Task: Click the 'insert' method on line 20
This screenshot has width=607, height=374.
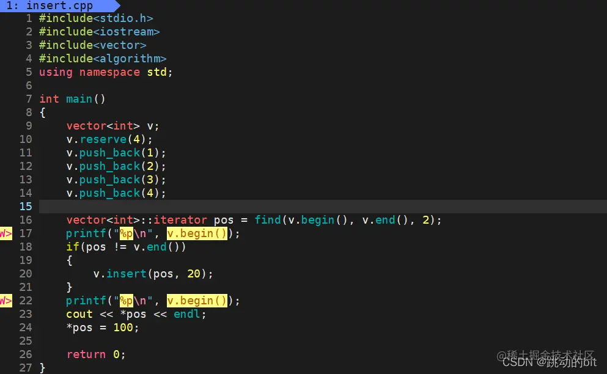Action: (126, 274)
